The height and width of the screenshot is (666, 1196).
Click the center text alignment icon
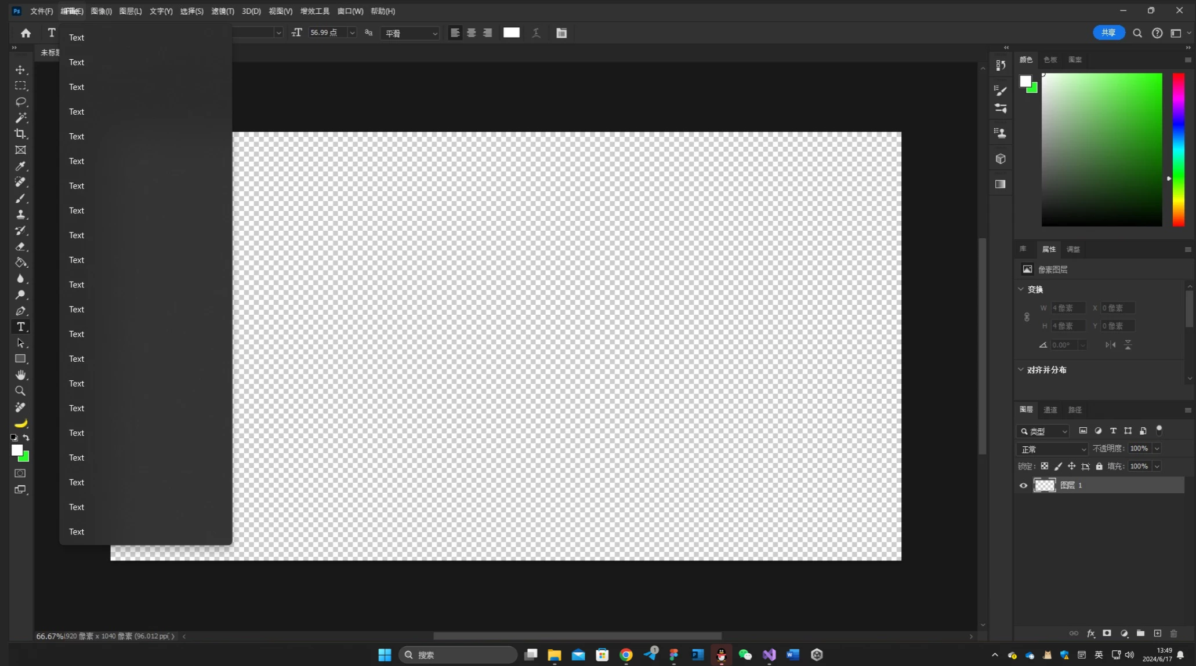tap(472, 33)
